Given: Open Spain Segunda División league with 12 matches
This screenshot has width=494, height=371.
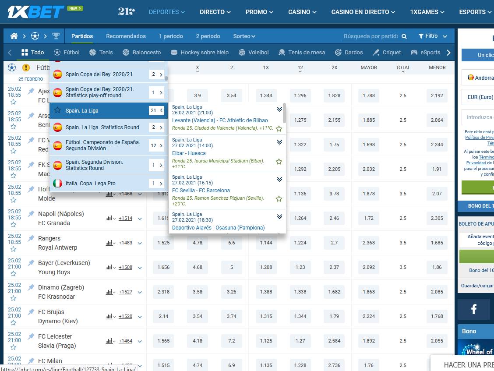Looking at the screenshot, I should [x=108, y=145].
